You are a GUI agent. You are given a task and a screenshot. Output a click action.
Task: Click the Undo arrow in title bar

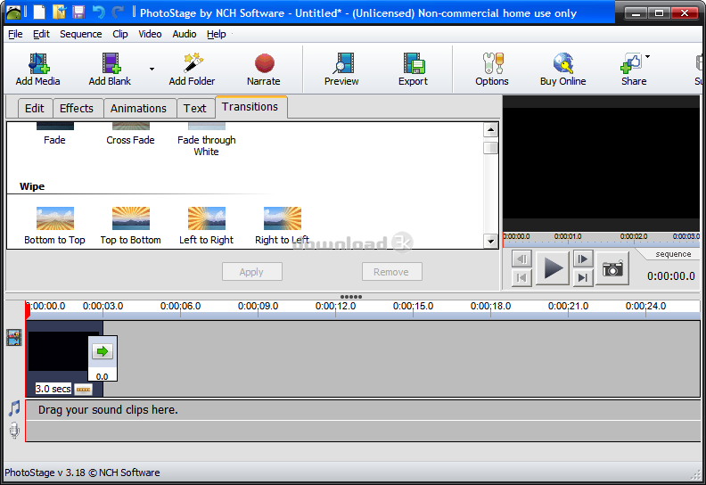pyautogui.click(x=98, y=12)
